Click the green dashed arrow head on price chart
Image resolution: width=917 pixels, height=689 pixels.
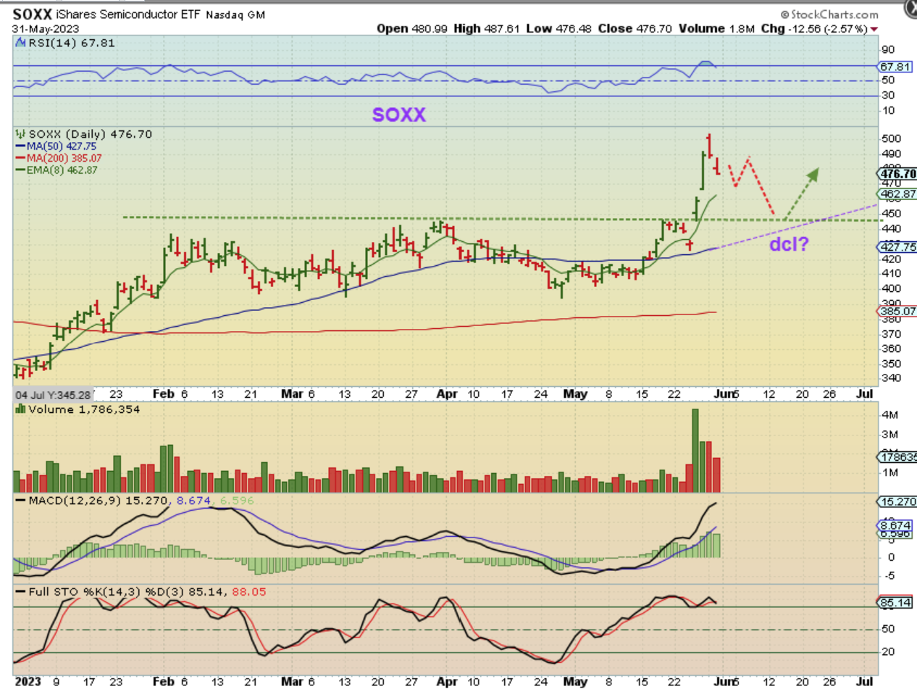pyautogui.click(x=814, y=173)
